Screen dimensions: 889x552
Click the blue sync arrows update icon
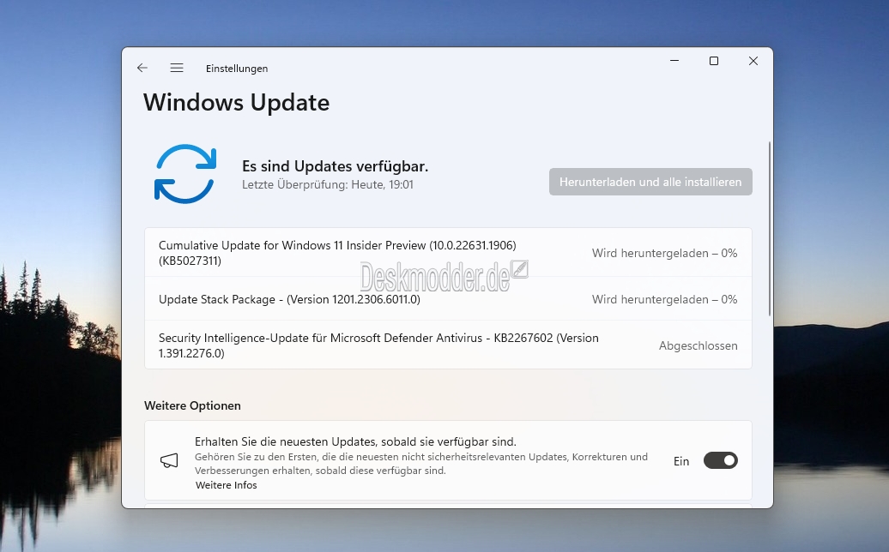[185, 174]
